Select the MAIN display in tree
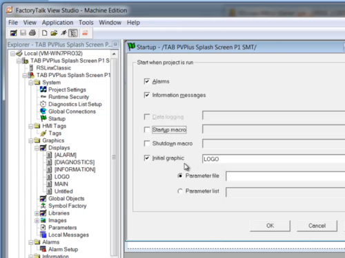Viewport: 345px width, 258px height. [x=61, y=184]
